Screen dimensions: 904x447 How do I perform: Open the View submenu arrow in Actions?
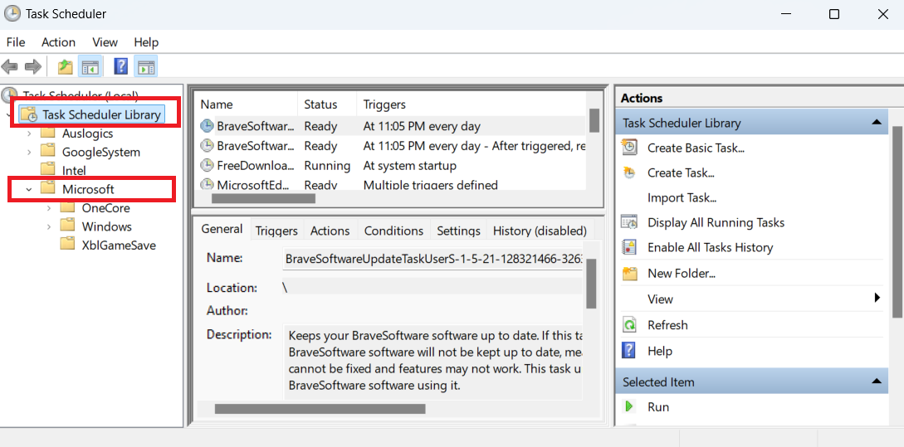click(x=877, y=298)
